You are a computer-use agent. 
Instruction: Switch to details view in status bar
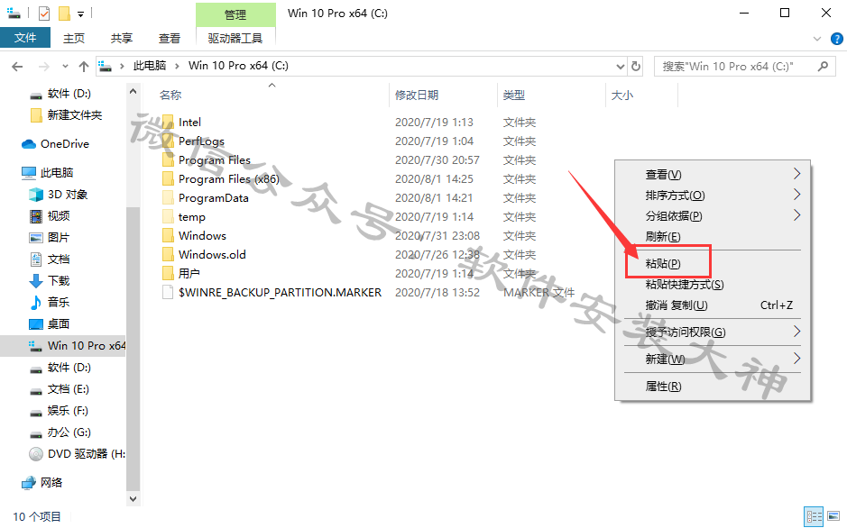pyautogui.click(x=814, y=516)
